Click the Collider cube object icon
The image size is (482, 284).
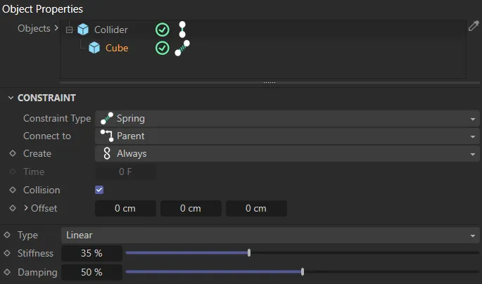[x=84, y=30]
